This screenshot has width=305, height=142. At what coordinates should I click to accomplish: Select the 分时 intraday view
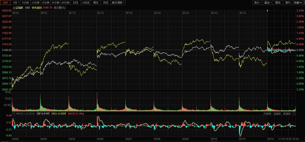pyautogui.click(x=5, y=3)
